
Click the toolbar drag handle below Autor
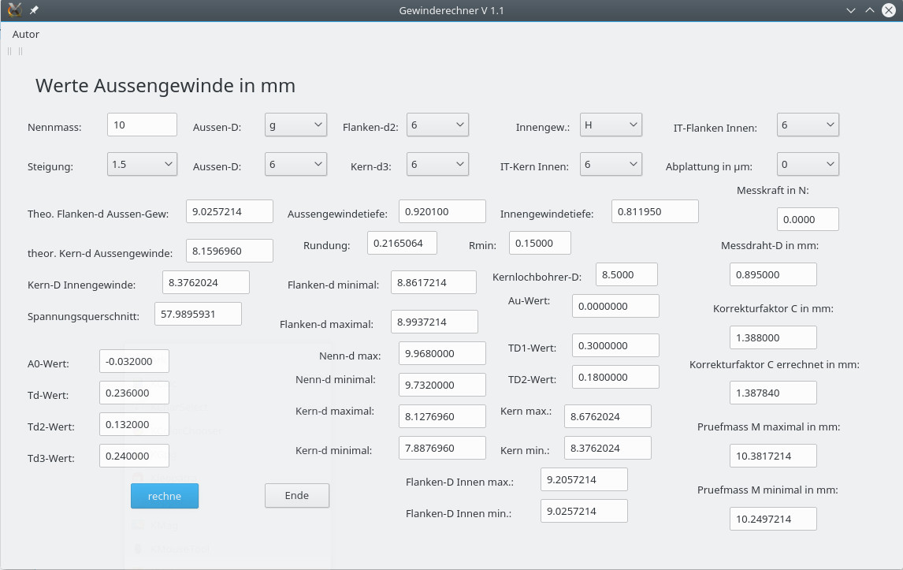pos(15,51)
